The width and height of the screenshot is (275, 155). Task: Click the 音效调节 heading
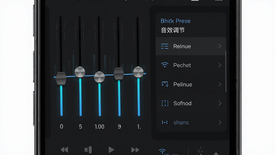pyautogui.click(x=173, y=30)
